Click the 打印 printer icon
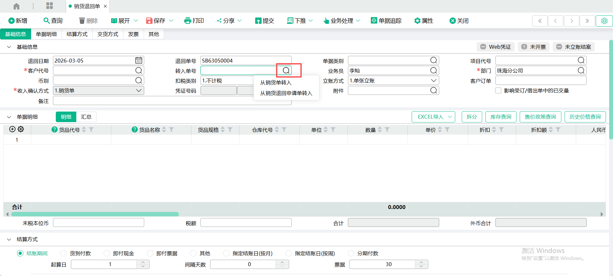Viewport: 613px width, 276px height. pyautogui.click(x=188, y=21)
